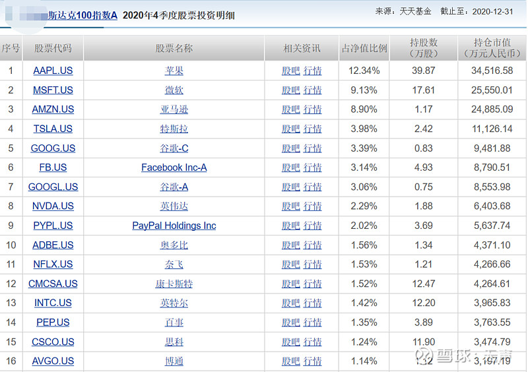Open the 谷歌-C stock name link
528x372 pixels.
click(x=174, y=148)
